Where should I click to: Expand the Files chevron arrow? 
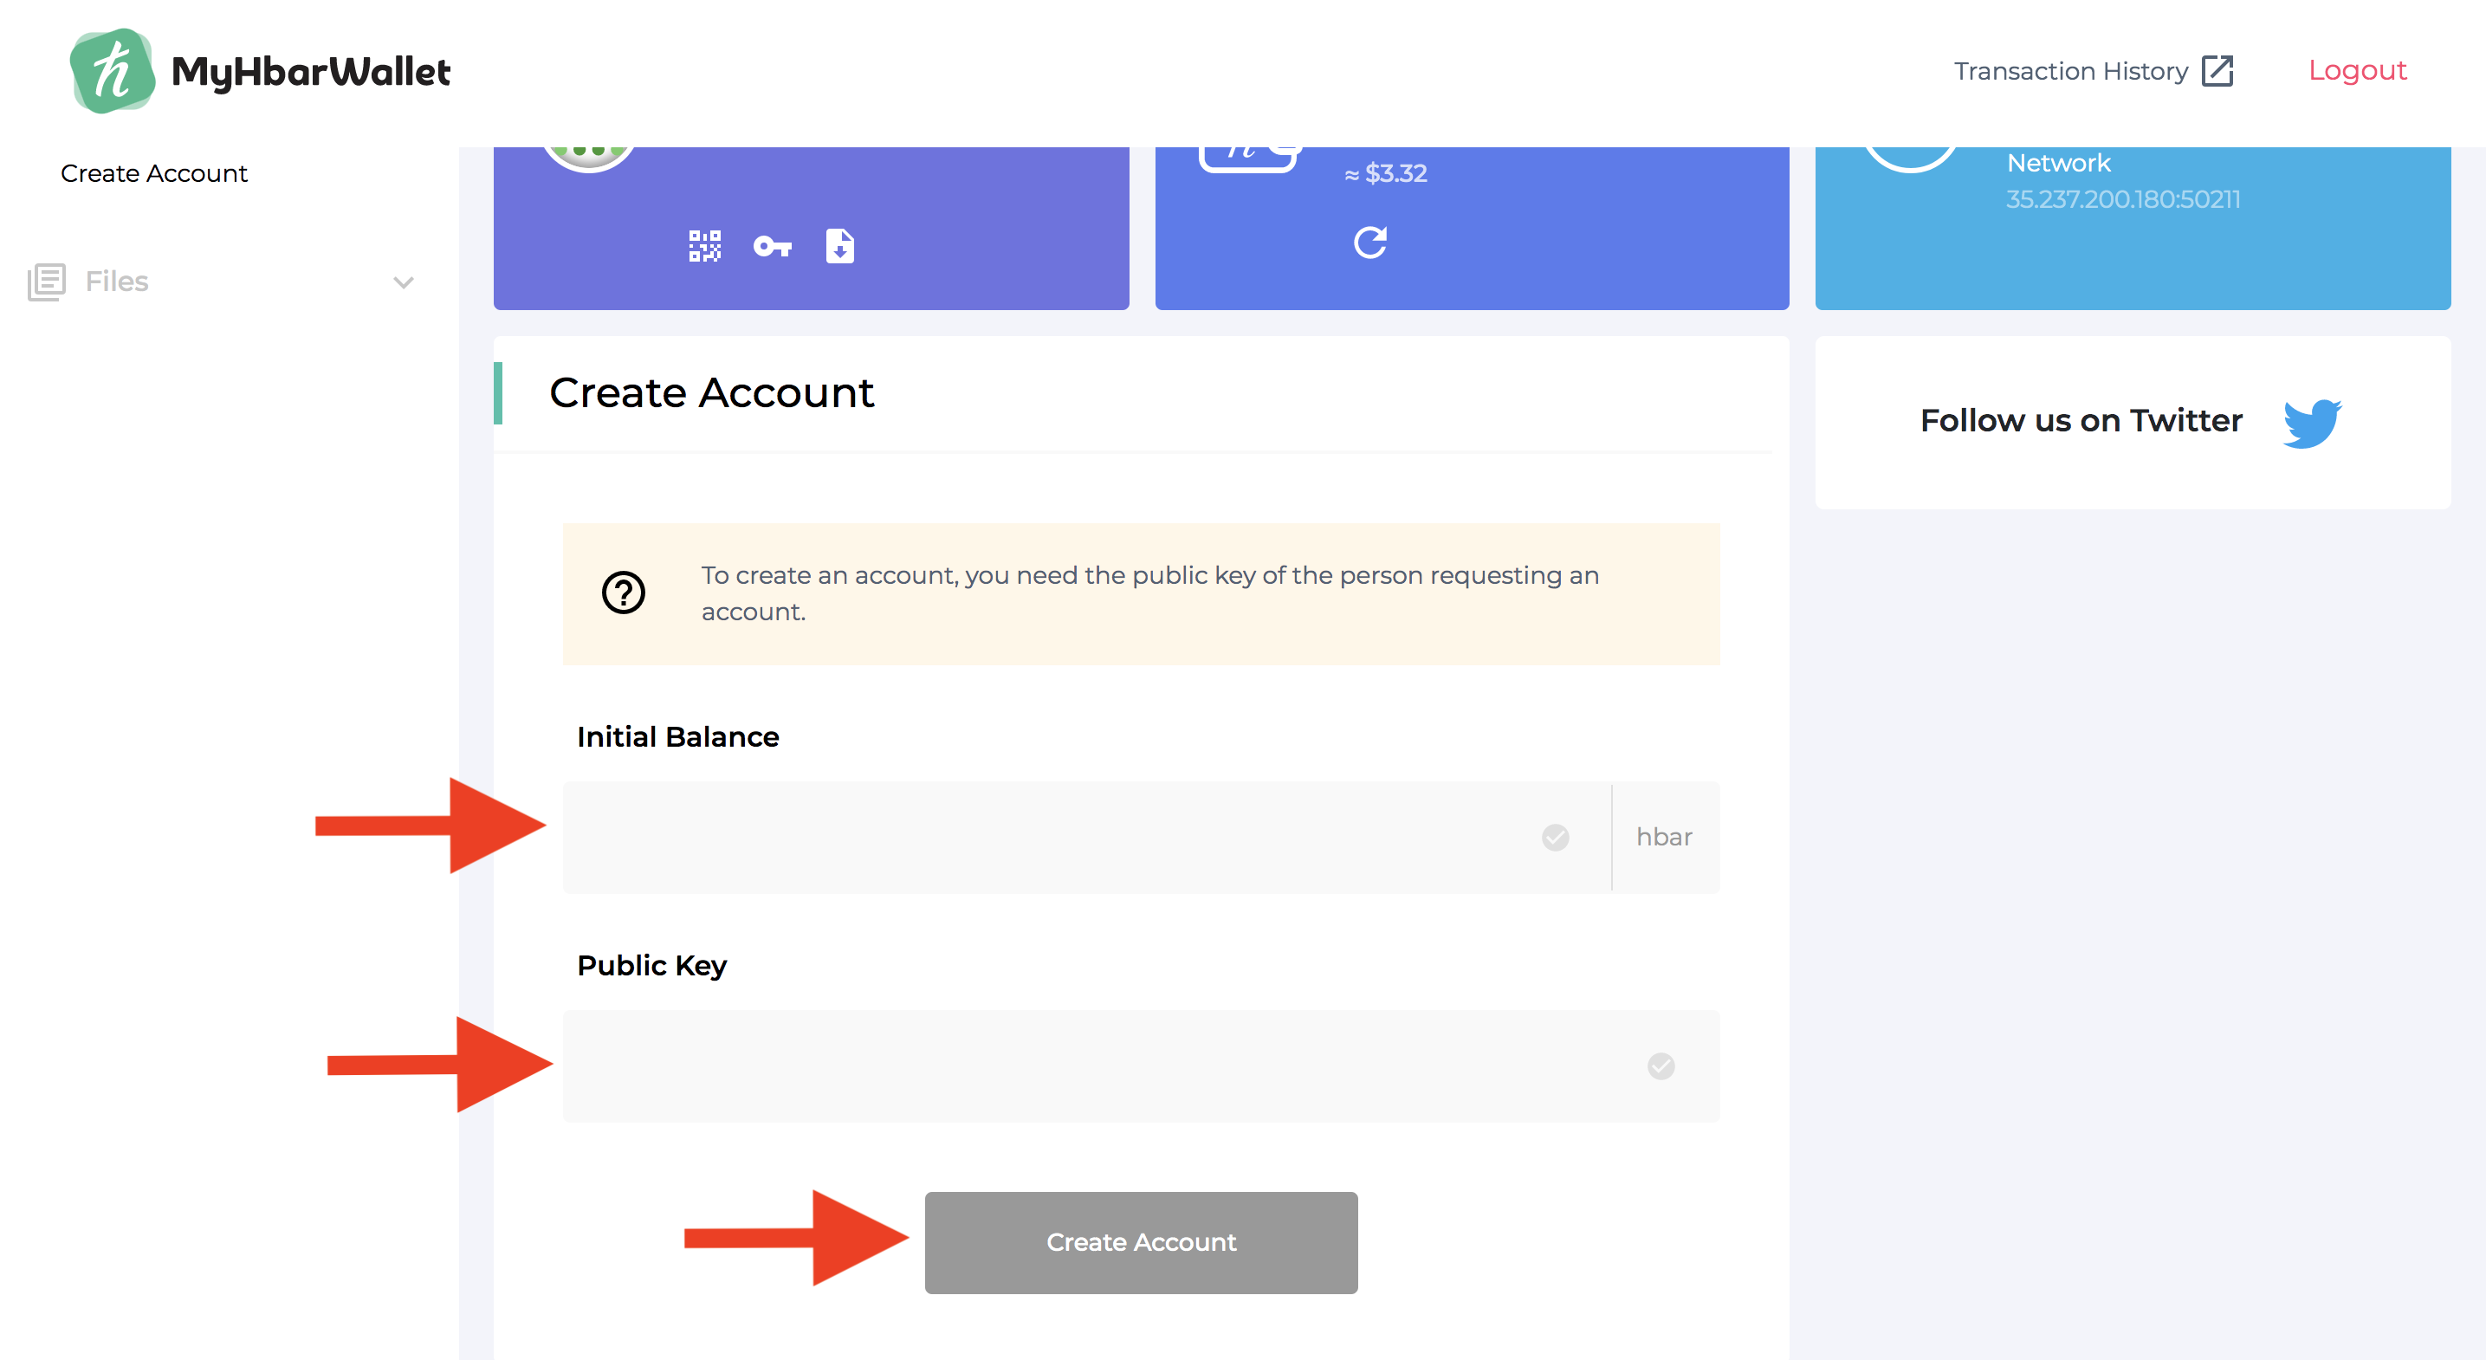click(x=404, y=282)
